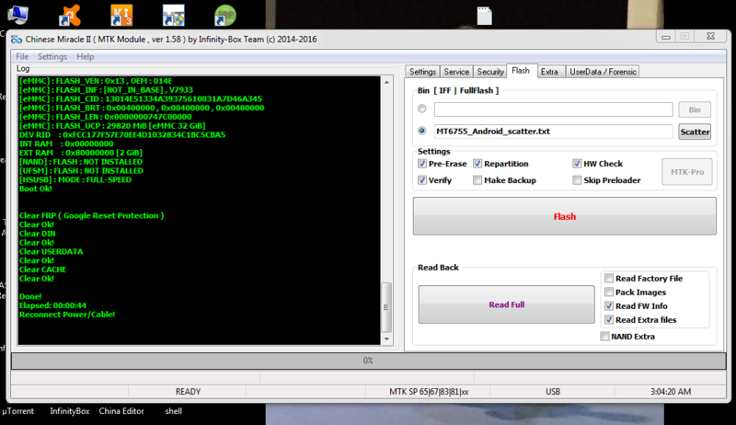
Task: Click the log scrollbar thumb
Action: tap(386, 307)
